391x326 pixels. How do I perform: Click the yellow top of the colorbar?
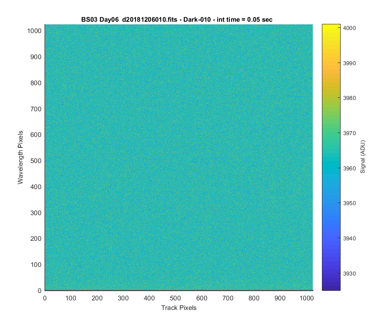click(331, 27)
